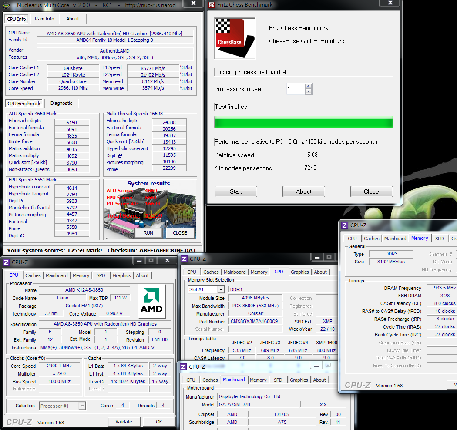Switch to the Diagnostic tab
The image size is (457, 430).
point(61,103)
